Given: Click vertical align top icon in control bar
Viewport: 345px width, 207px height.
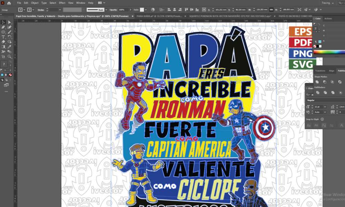Looking at the screenshot, I should click(x=186, y=10).
